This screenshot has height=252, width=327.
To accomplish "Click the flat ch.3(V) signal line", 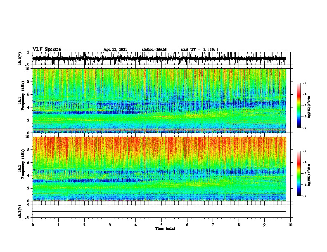I will coord(159,212).
